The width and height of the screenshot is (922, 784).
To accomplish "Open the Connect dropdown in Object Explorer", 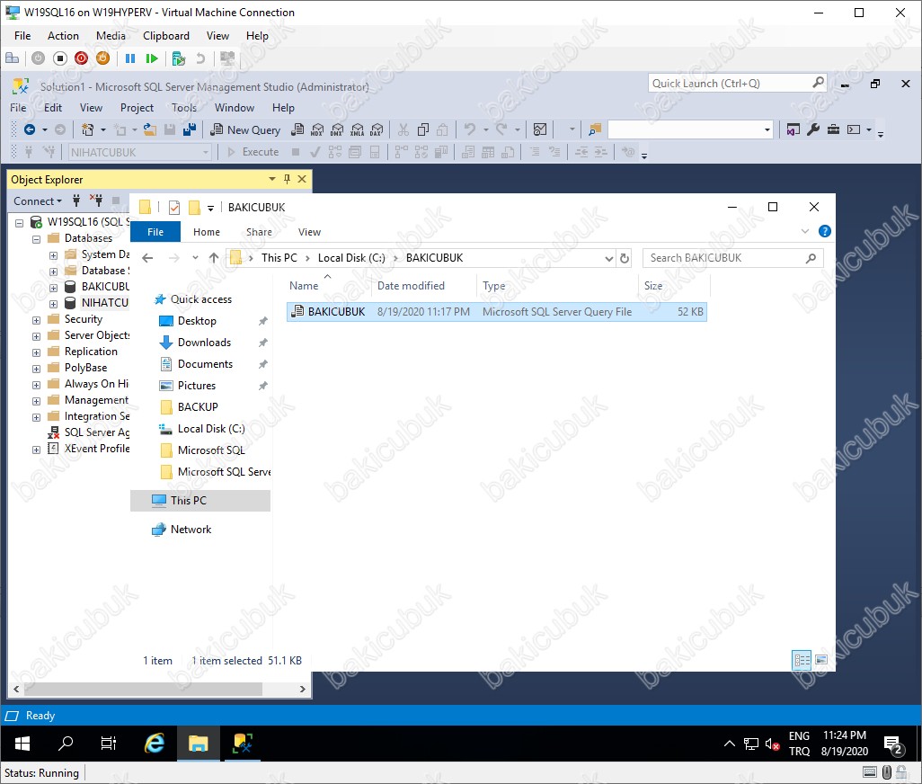I will click(38, 201).
